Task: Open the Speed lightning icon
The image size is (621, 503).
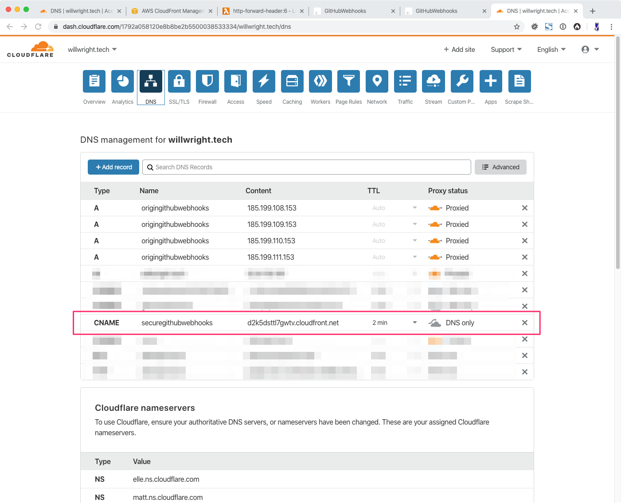Action: 264,82
